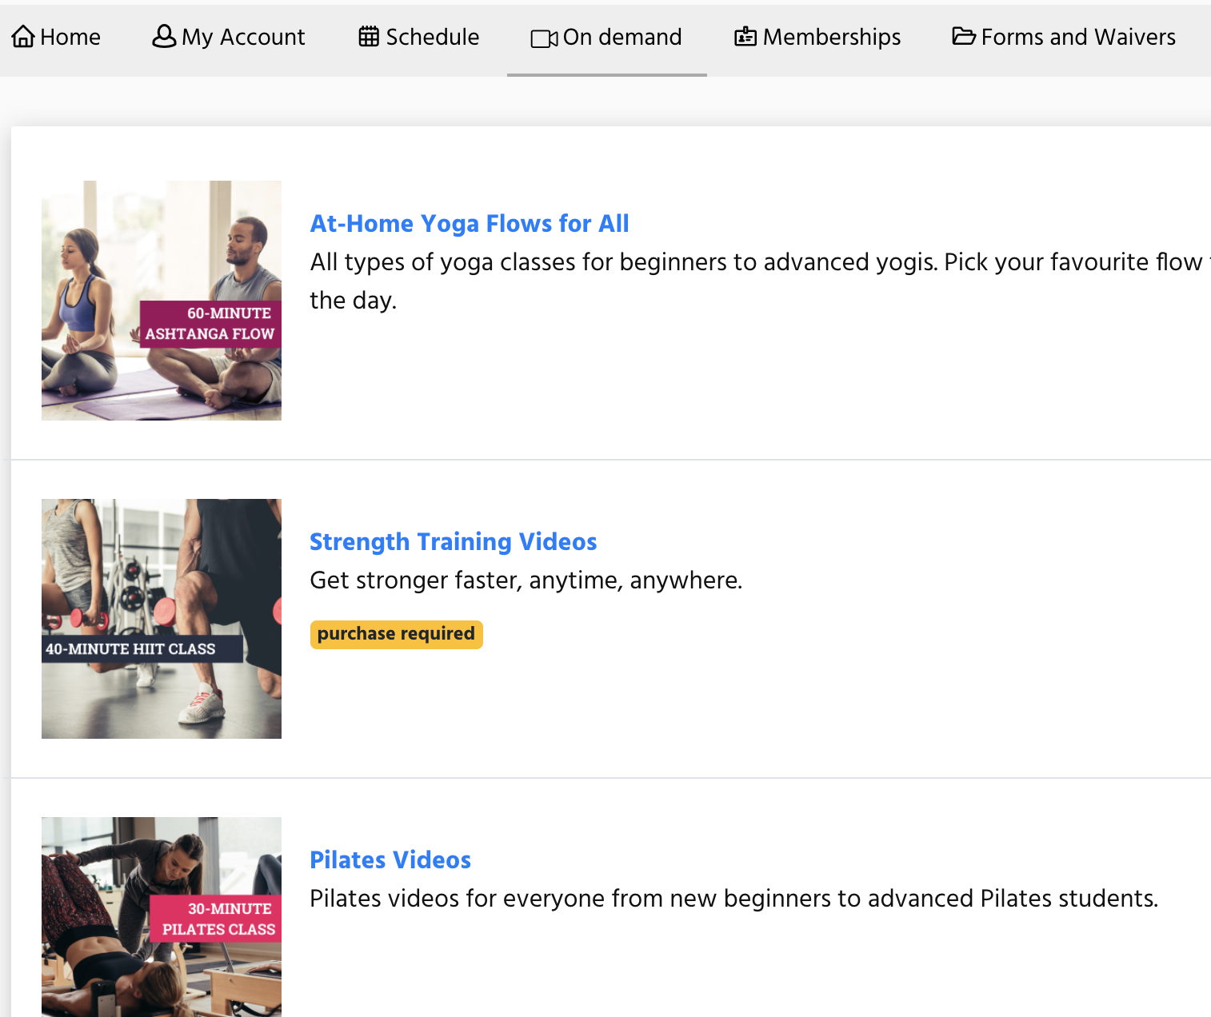
Task: Click the purchase required badge
Action: 396,634
